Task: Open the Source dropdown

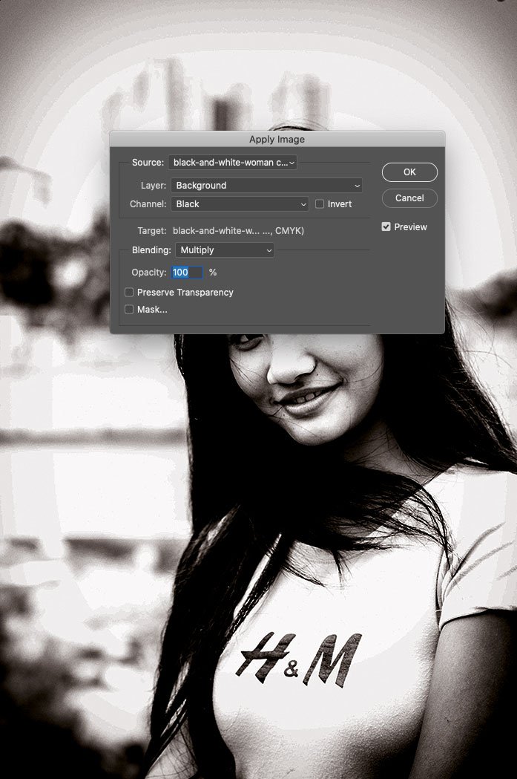Action: coord(233,163)
